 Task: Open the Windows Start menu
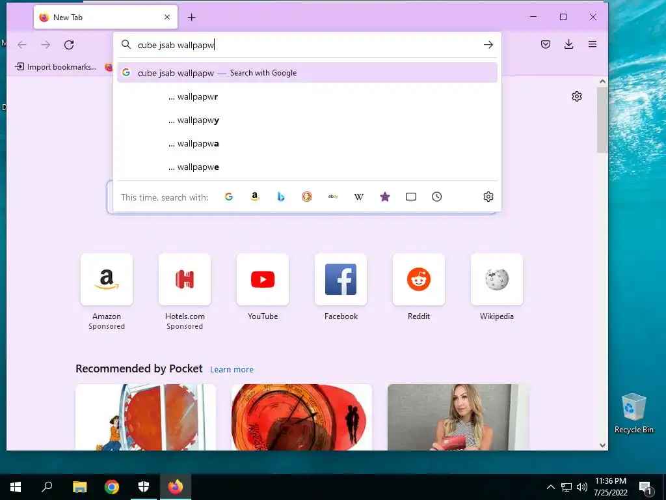16,487
